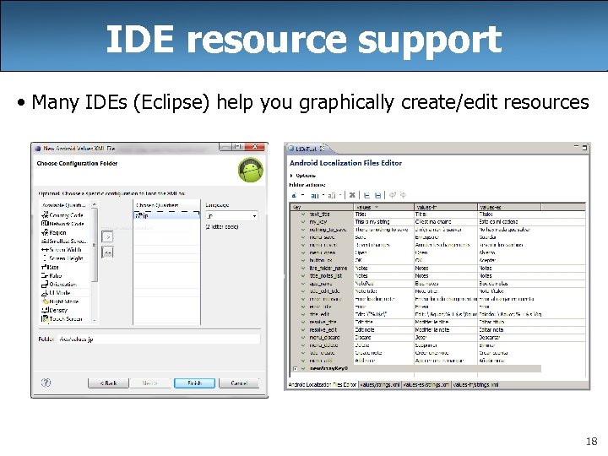Select UI Mode qualifier

(x=65, y=293)
